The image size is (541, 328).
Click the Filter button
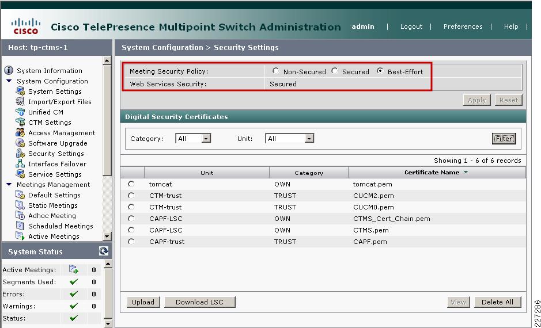504,139
